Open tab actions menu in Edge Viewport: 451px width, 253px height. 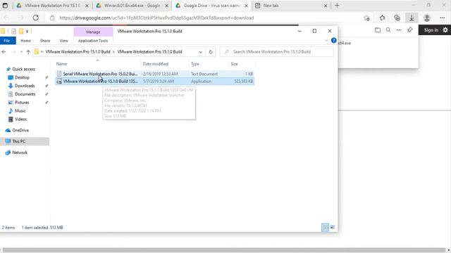[x=5, y=6]
